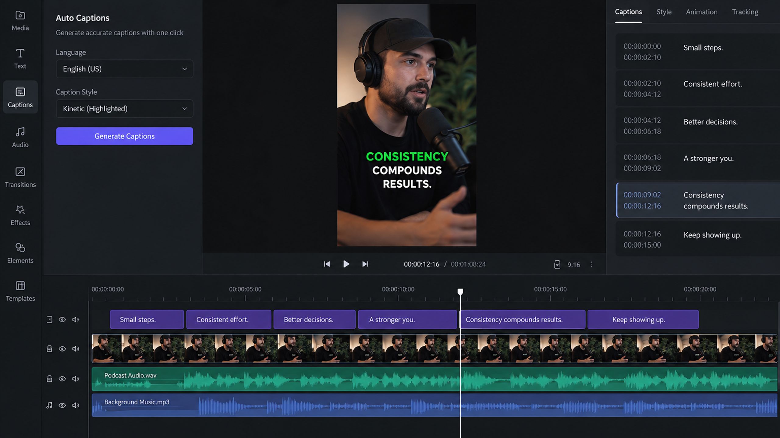This screenshot has width=780, height=438.
Task: Select the 'Small steps.' caption entry
Action: coord(698,51)
